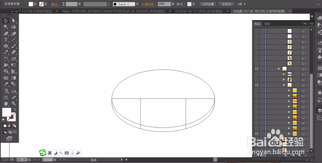Select the Shape Builder tool
The height and width of the screenshot is (163, 322).
click(x=6, y=71)
